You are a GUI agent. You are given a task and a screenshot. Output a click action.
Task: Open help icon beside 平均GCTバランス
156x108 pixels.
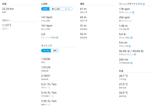point(135,54)
